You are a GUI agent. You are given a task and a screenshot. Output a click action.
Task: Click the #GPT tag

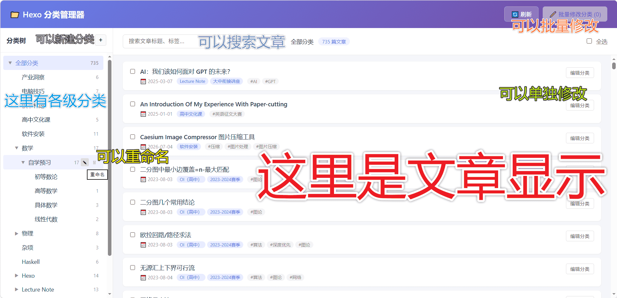click(x=270, y=81)
